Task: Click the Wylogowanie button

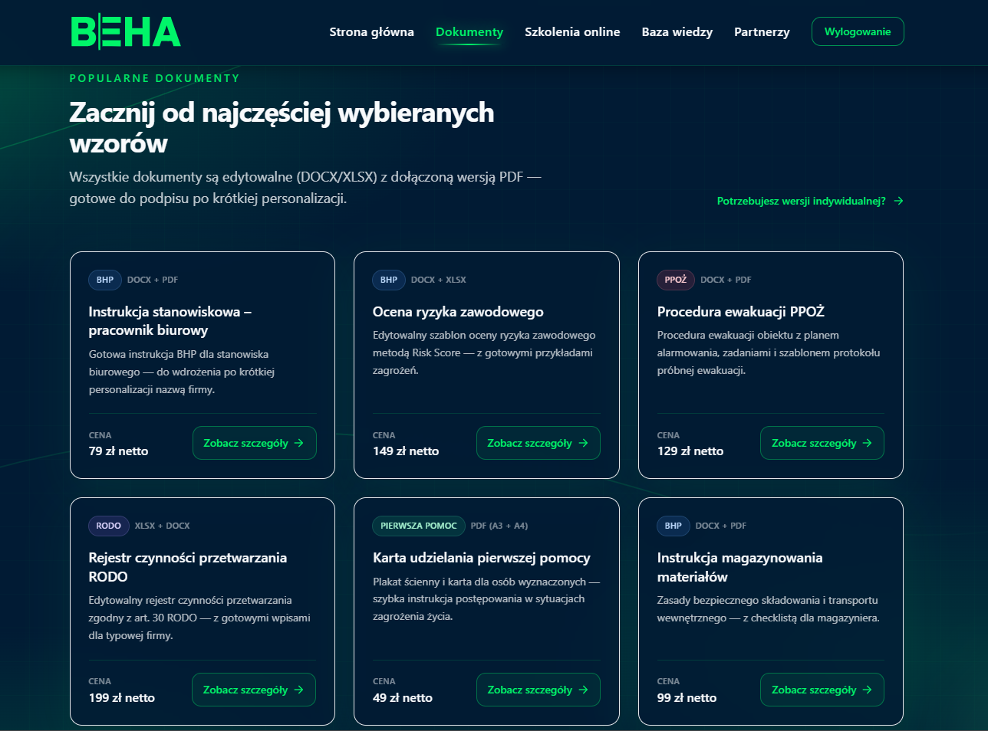Action: [x=858, y=31]
